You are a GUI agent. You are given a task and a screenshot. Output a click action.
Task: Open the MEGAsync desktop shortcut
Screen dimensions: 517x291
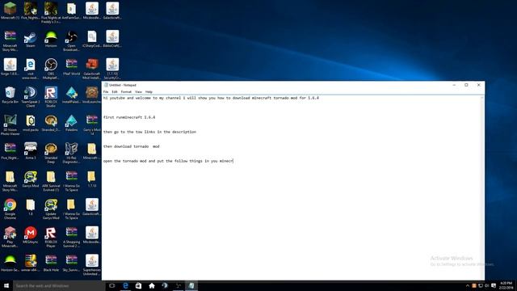(x=31, y=235)
